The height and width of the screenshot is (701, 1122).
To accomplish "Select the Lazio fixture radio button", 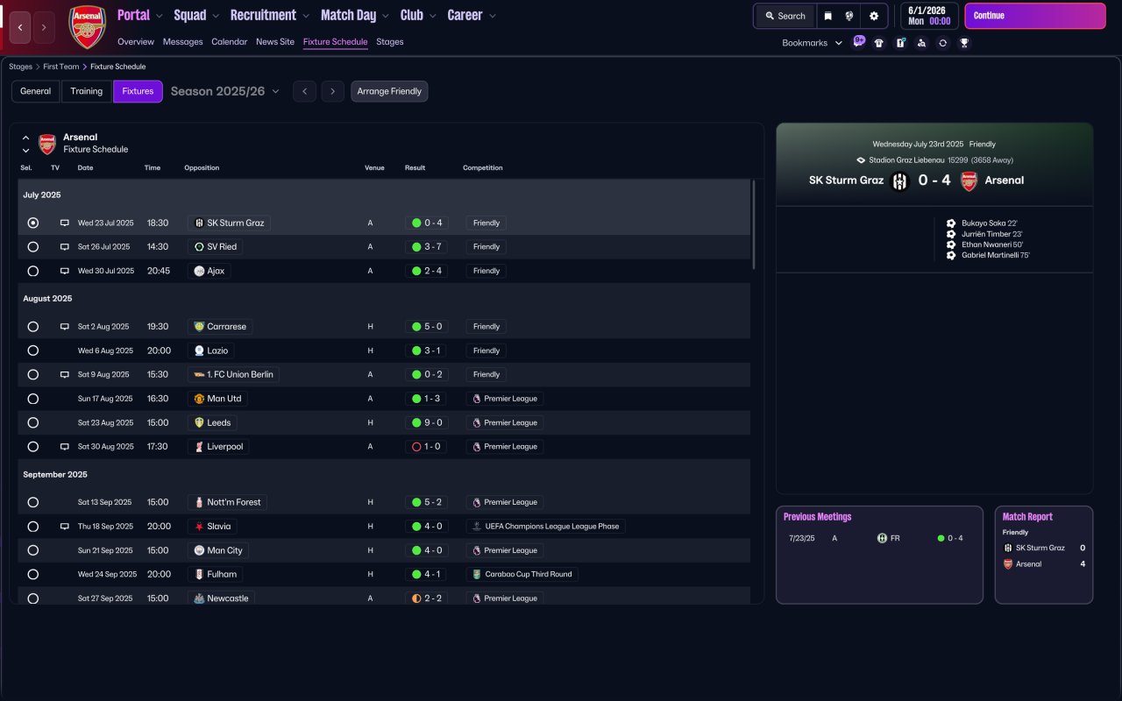I will [x=33, y=350].
